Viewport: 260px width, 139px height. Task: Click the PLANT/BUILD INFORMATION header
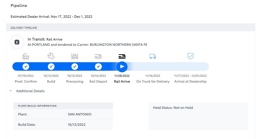[37, 106]
